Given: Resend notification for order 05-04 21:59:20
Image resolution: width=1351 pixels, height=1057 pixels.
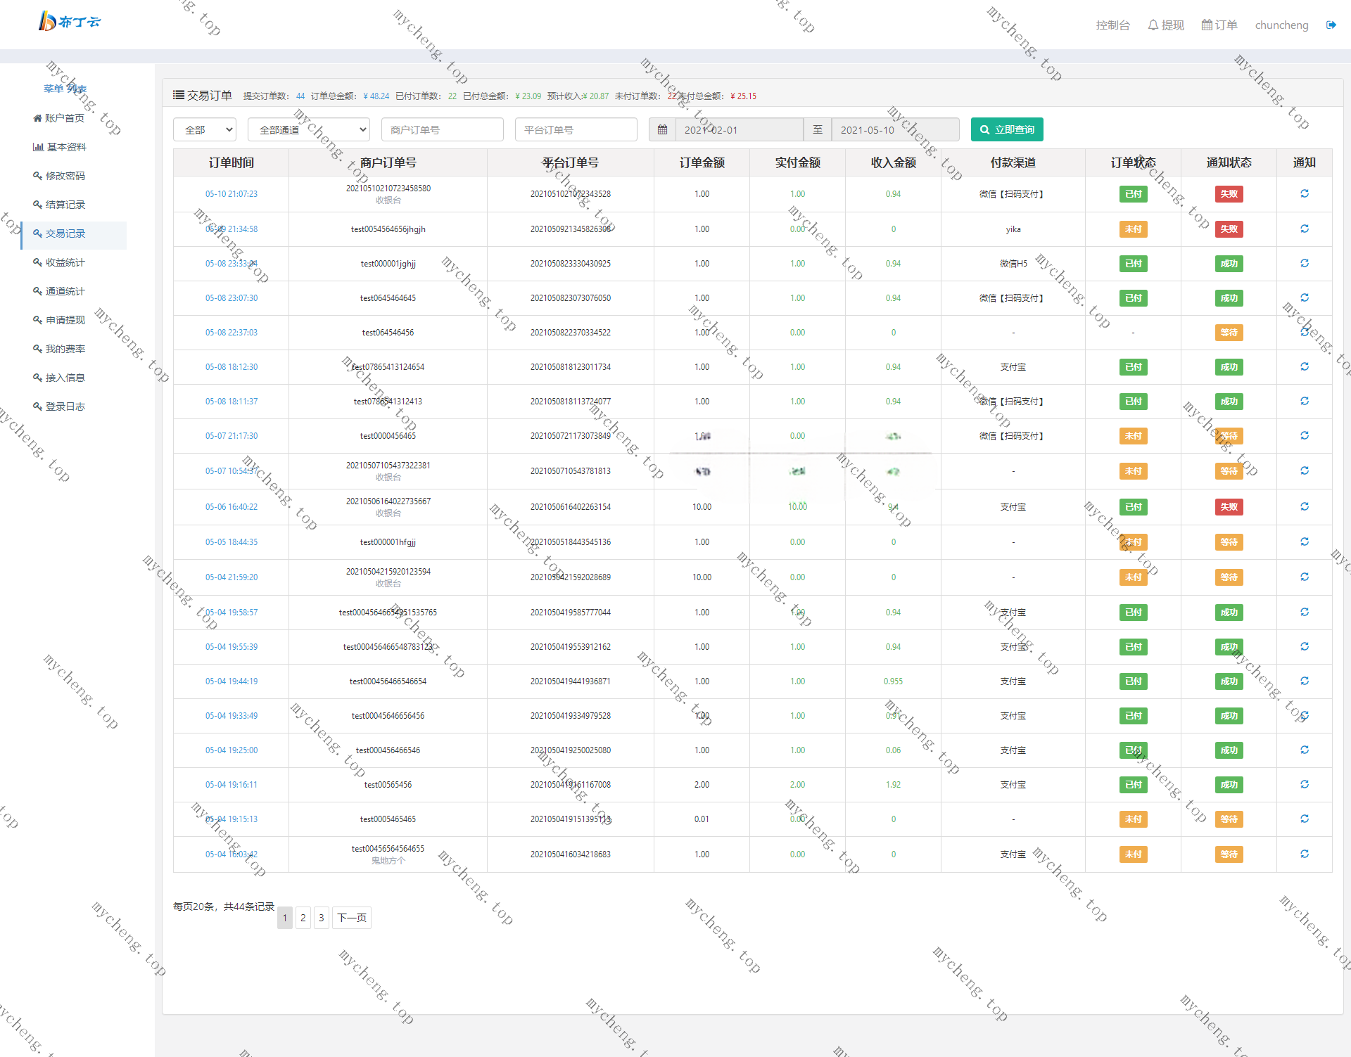Looking at the screenshot, I should 1304,577.
